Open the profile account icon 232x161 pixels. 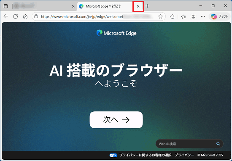(193, 16)
